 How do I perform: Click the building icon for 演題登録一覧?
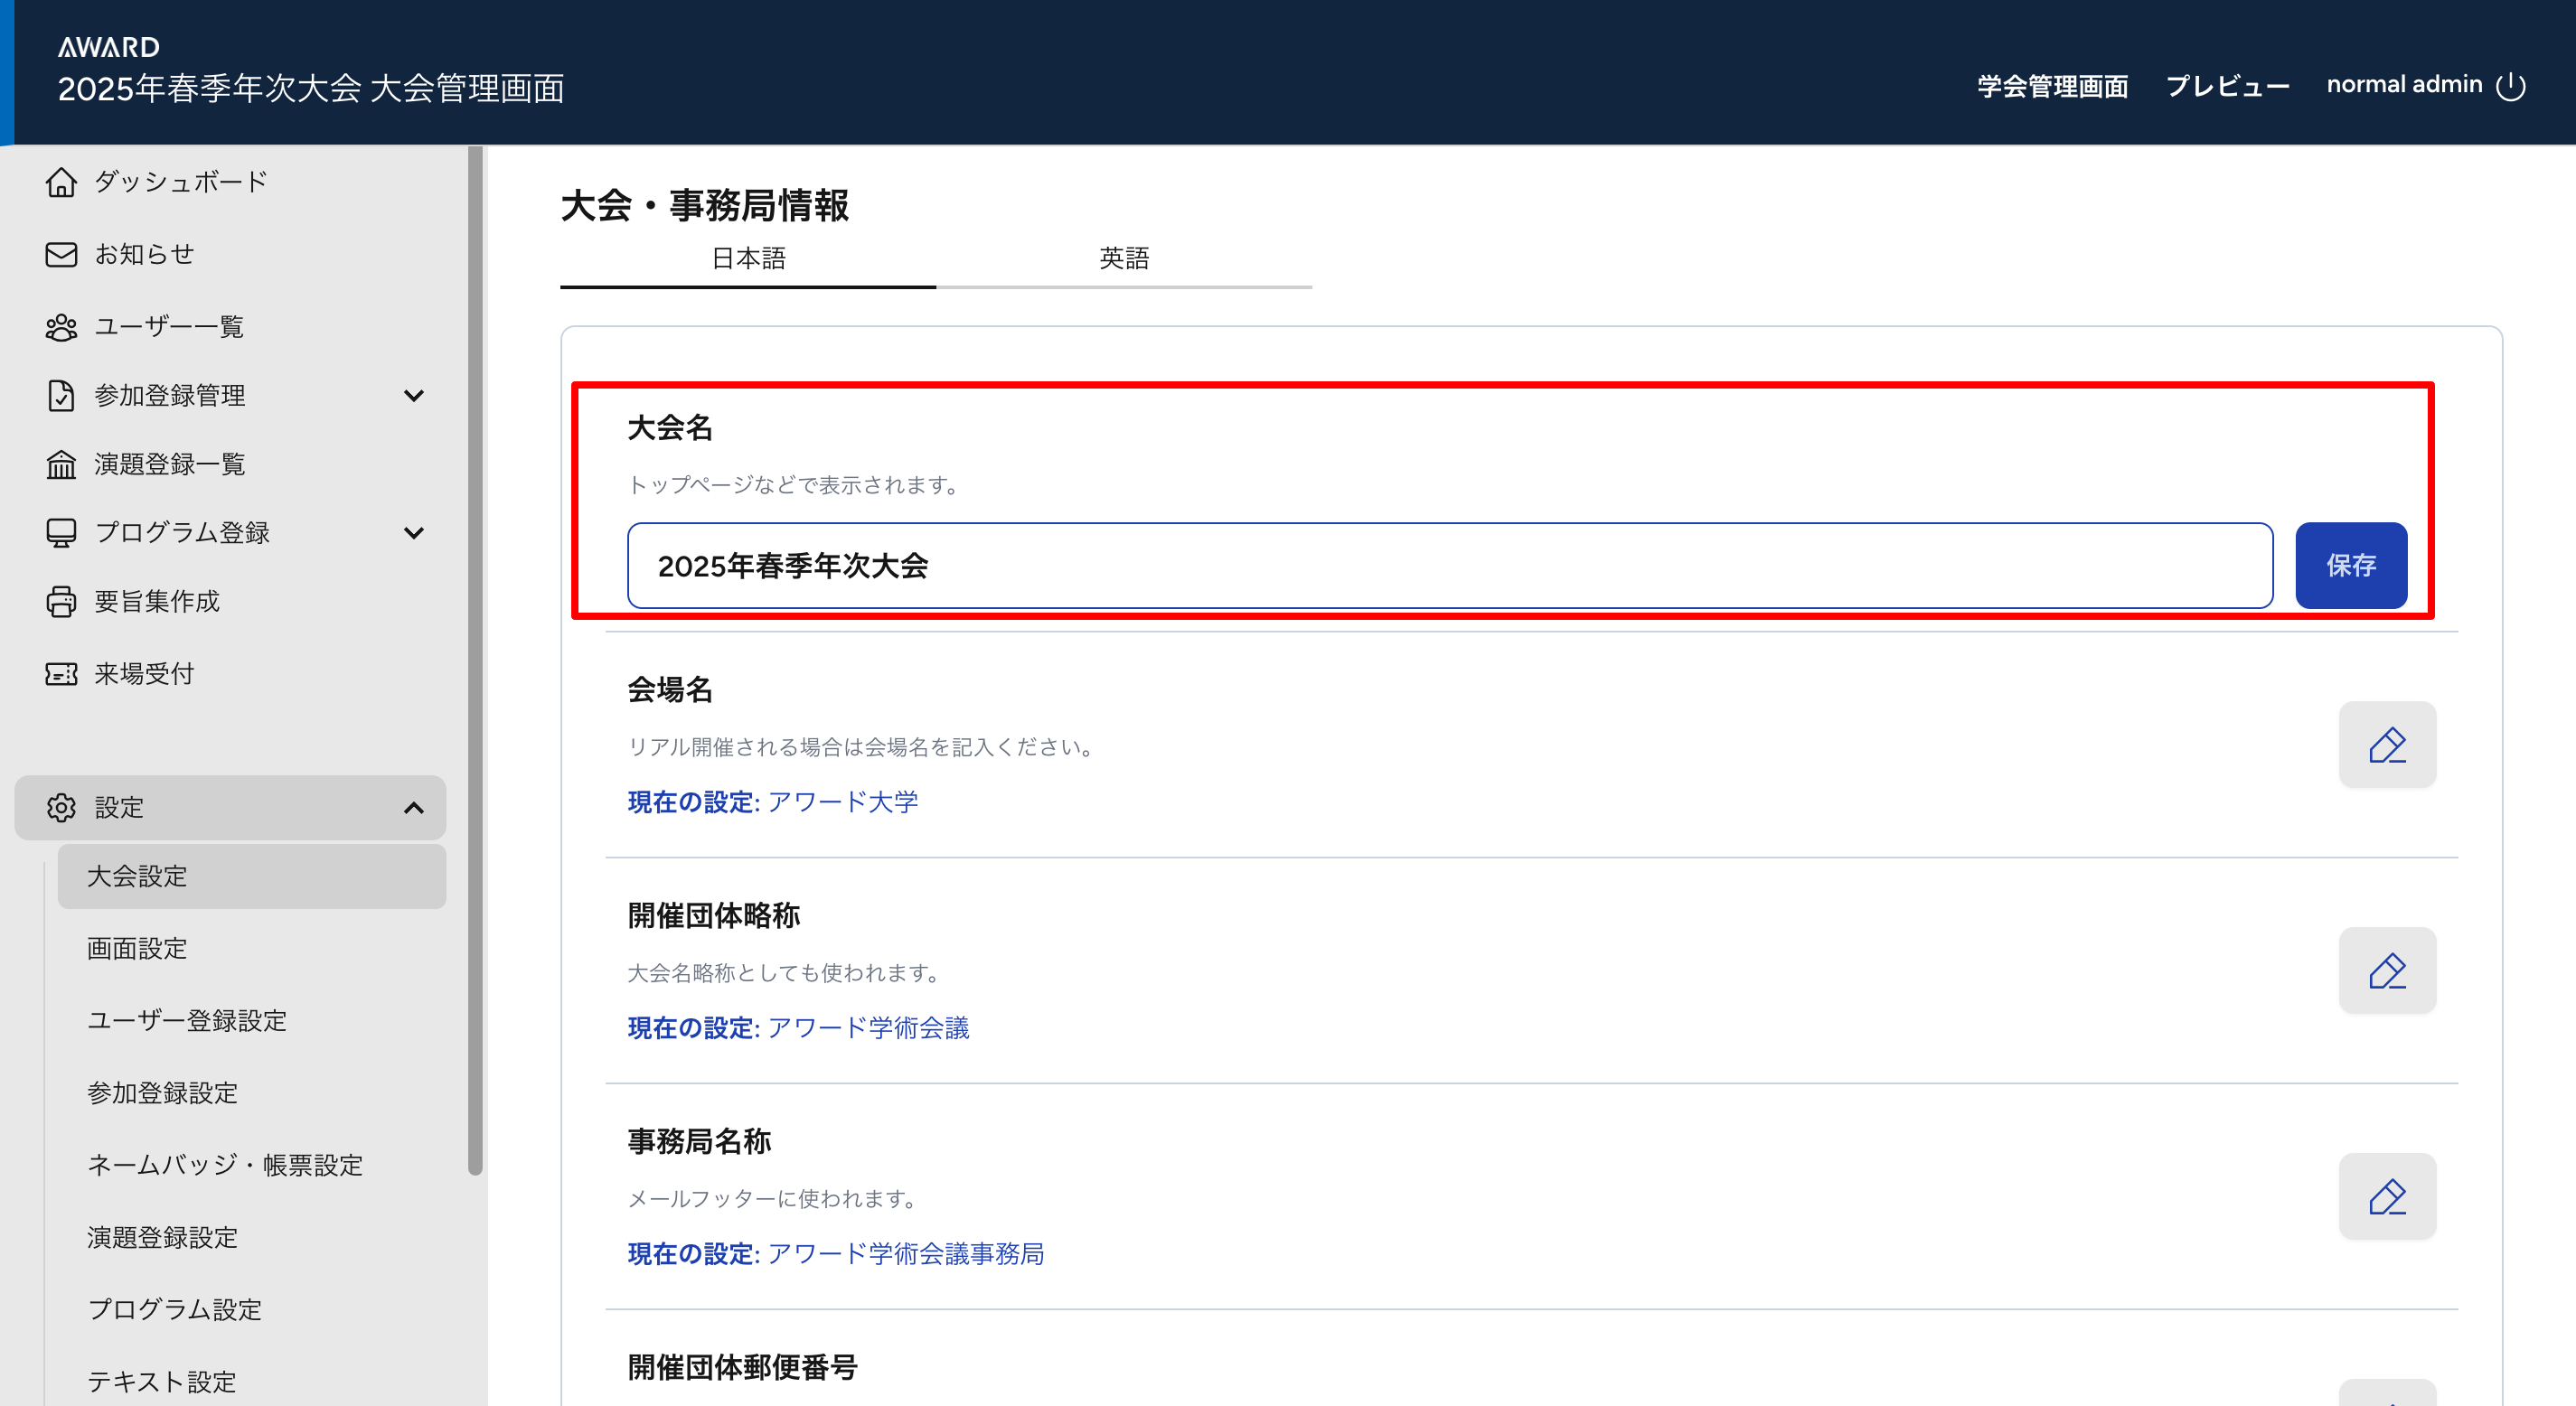[61, 464]
